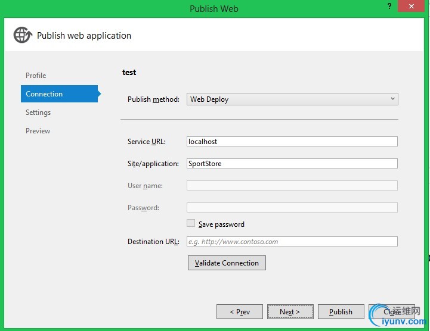Go back with the Prev button
The width and height of the screenshot is (430, 331).
[x=240, y=311]
